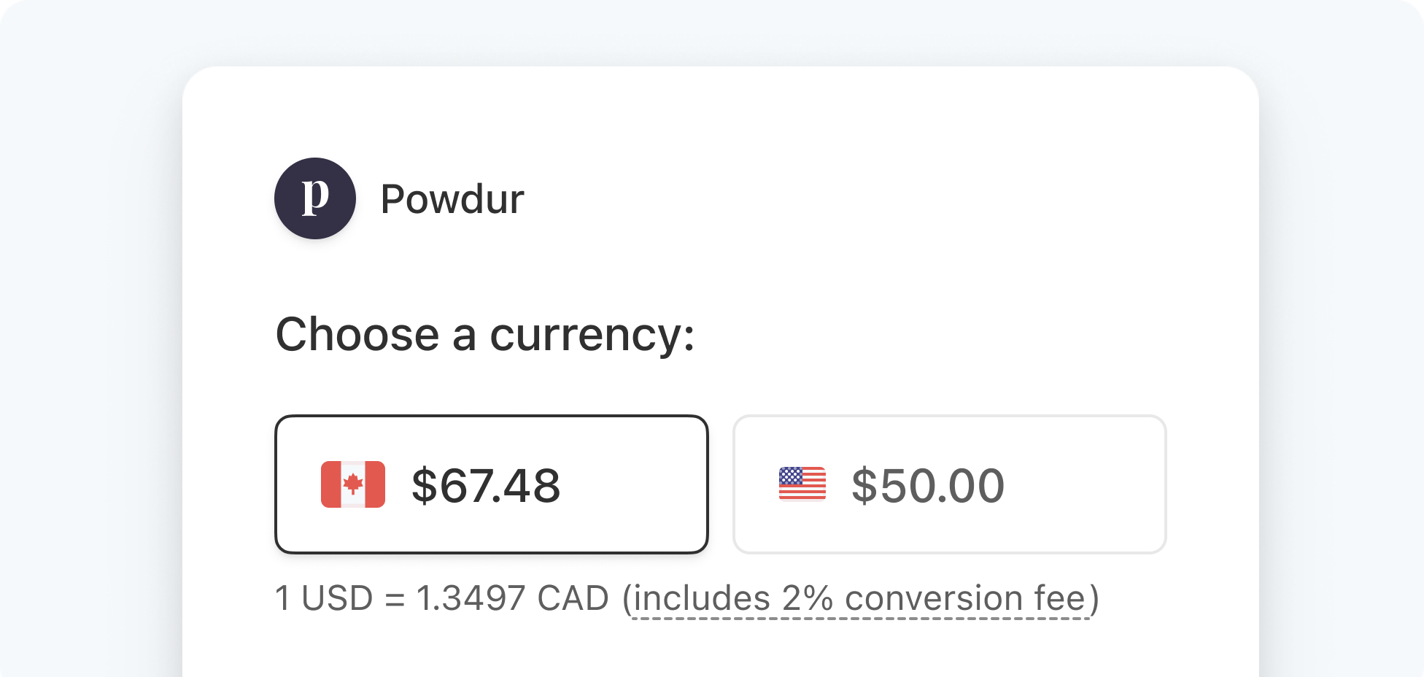Click the 'CAD' label in the exchange rate line
This screenshot has width=1424, height=677.
point(573,598)
